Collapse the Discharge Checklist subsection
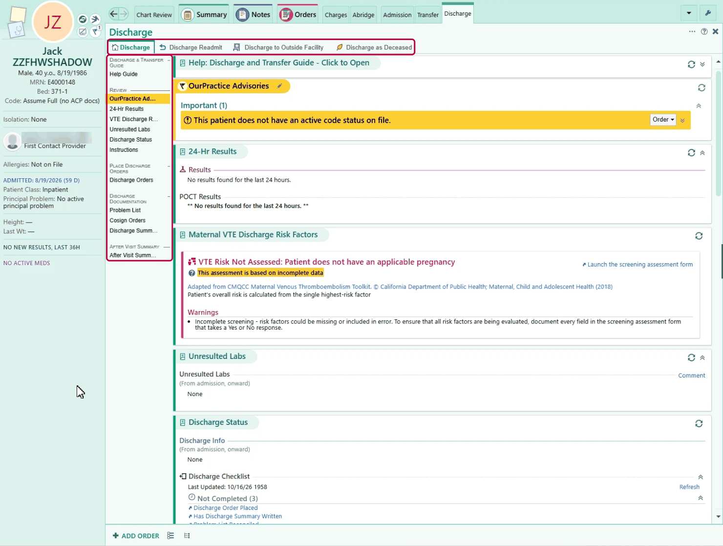Screen dimensions: 723x546 click(x=701, y=477)
